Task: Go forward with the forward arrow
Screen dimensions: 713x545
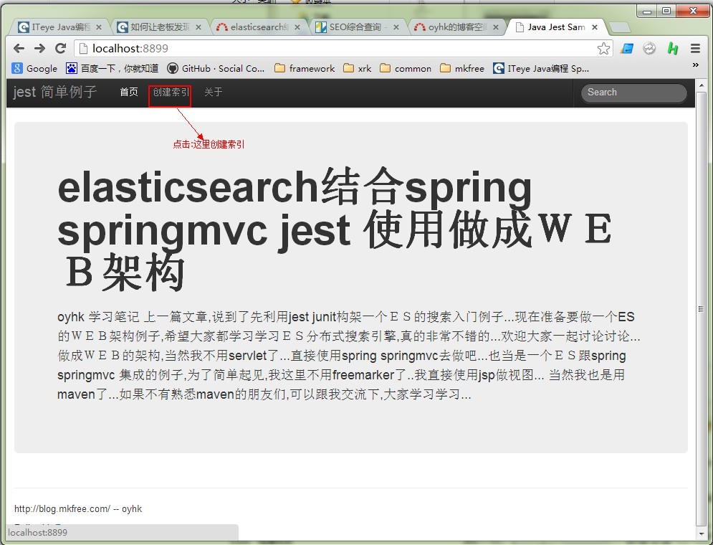Action: [39, 48]
